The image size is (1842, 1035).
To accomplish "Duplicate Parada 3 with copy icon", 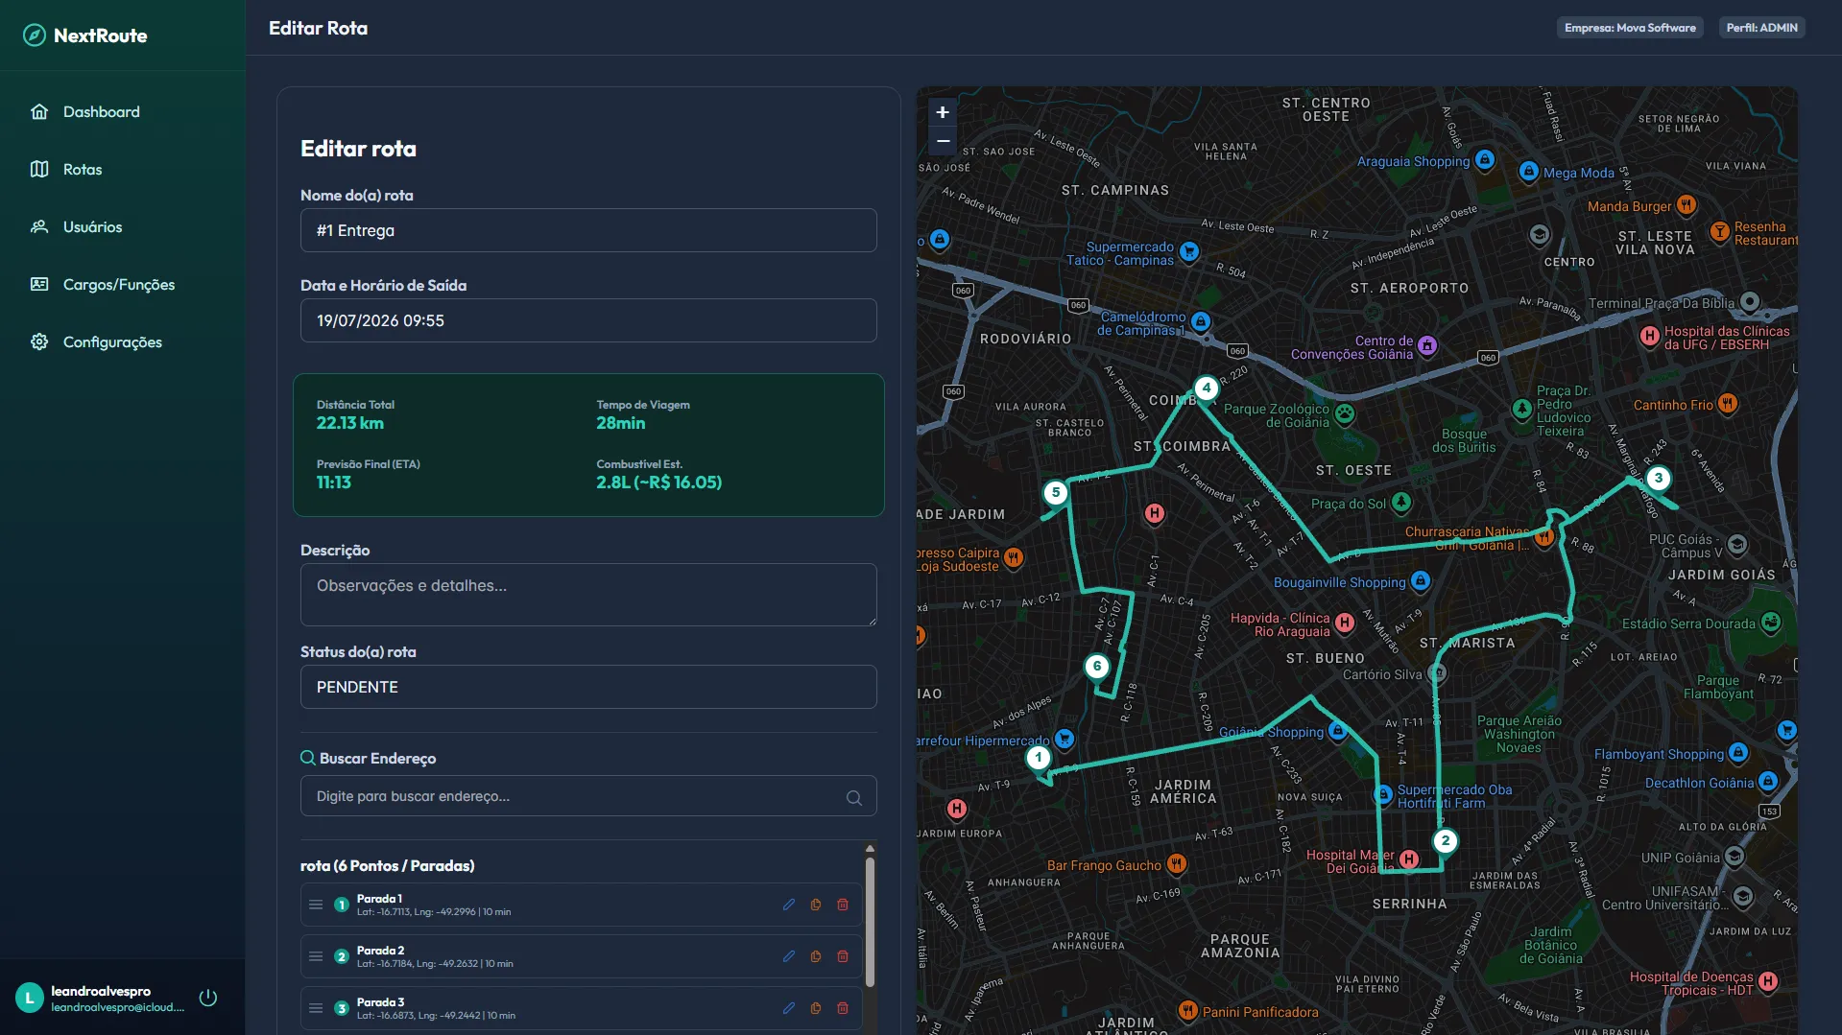I will click(x=816, y=1008).
